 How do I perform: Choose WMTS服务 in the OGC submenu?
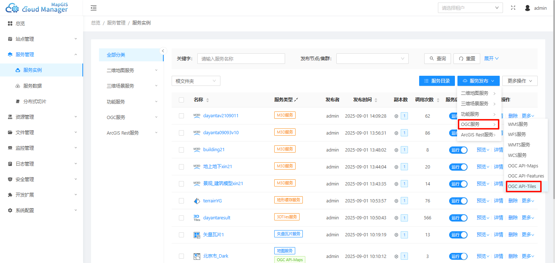point(519,145)
